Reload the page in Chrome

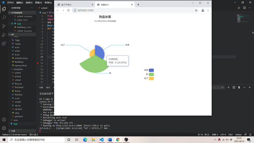(68, 10)
